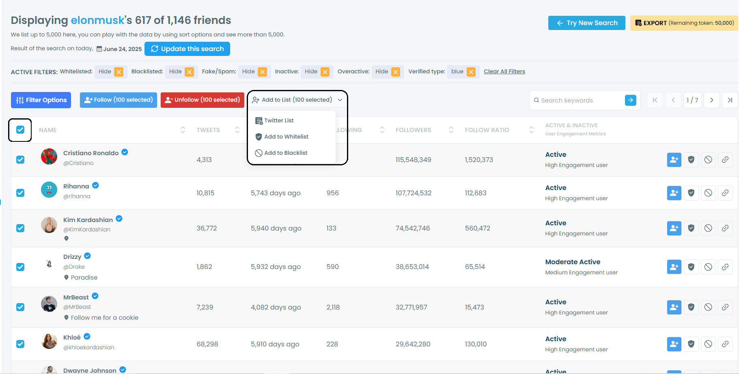Click Unfollow (100 selected) button
This screenshot has height=374, width=739.
pos(203,100)
